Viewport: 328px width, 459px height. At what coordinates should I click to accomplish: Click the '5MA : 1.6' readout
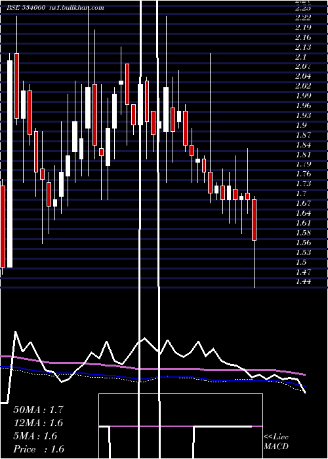pyautogui.click(x=35, y=436)
